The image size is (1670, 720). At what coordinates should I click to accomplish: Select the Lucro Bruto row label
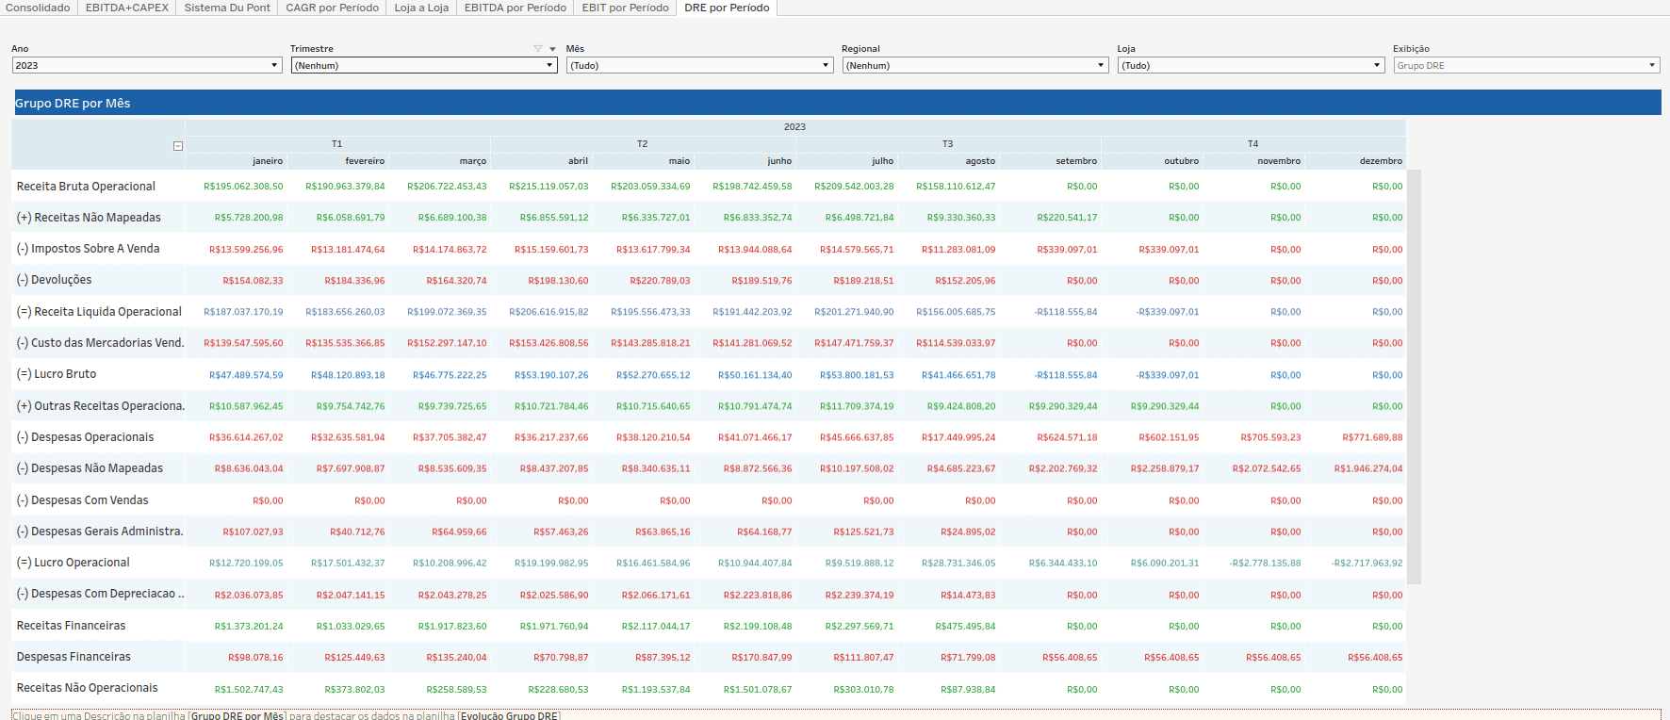click(x=57, y=374)
